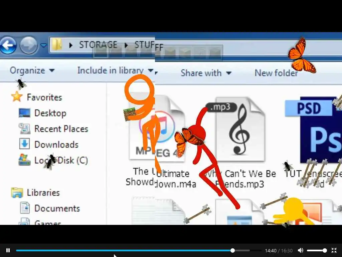This screenshot has height=257, width=342.
Task: Mute the video volume speaker icon
Action: click(301, 250)
